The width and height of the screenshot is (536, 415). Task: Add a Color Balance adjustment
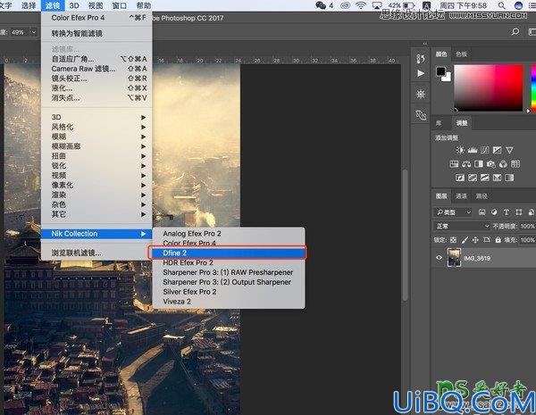tap(466, 164)
